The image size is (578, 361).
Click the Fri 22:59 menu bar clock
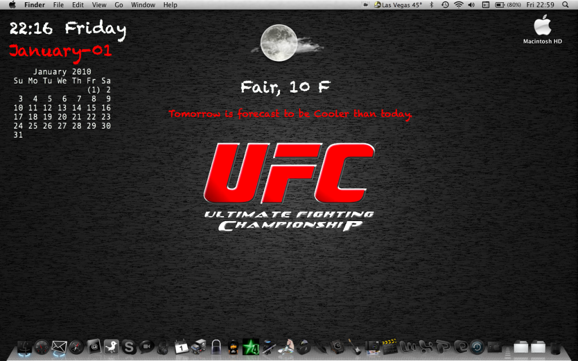coord(540,5)
